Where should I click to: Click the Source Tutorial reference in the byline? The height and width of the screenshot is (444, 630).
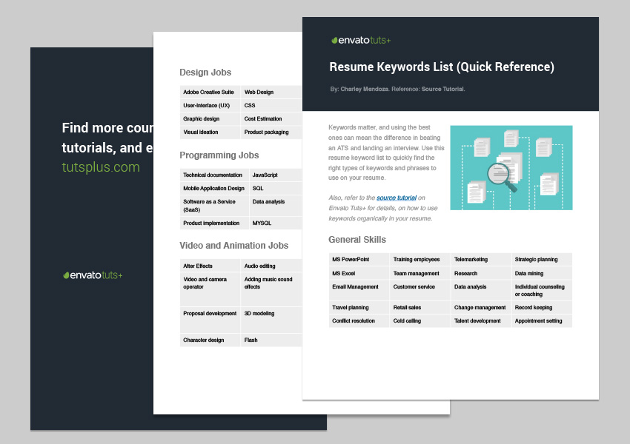coord(442,89)
